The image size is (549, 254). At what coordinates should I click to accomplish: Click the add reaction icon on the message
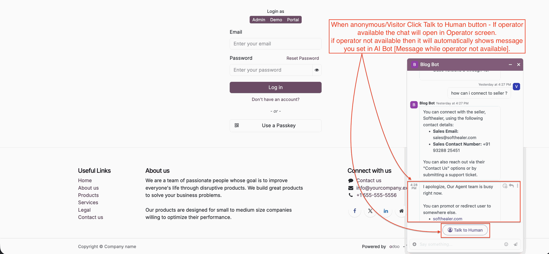pos(505,186)
